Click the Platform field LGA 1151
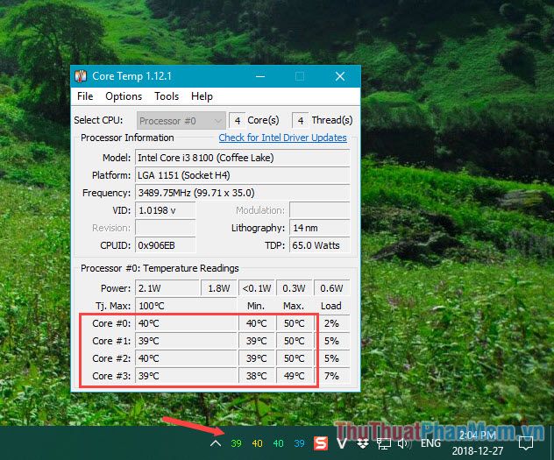 [242, 175]
